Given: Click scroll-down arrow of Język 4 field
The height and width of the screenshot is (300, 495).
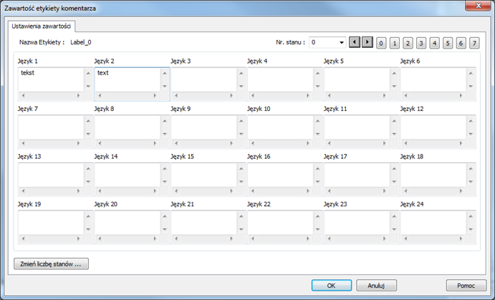Looking at the screenshot, I should [x=317, y=86].
